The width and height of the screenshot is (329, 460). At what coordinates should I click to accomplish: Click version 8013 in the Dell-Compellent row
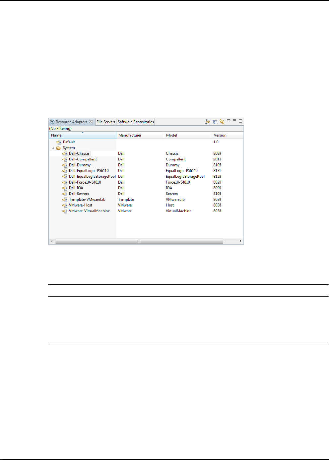pyautogui.click(x=217, y=159)
